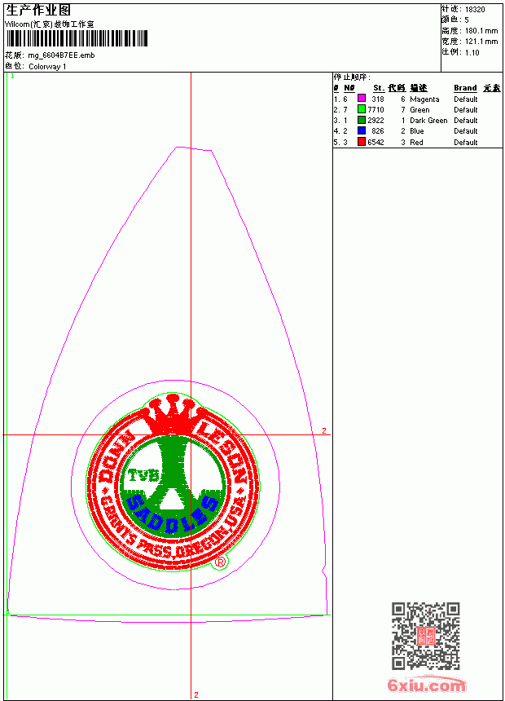Click the red crown in the embroidery design
The image size is (505, 701).
(x=173, y=414)
